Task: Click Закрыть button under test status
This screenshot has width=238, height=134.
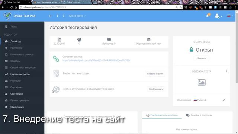Action: [202, 58]
